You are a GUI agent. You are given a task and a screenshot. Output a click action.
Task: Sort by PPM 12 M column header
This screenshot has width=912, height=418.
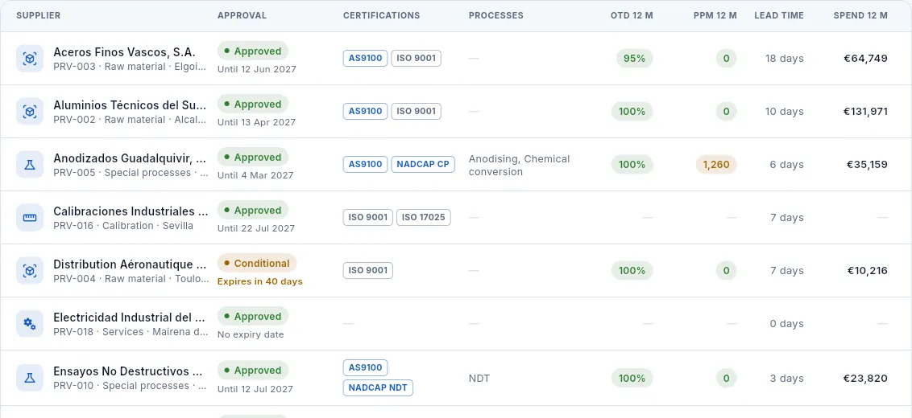(x=715, y=16)
